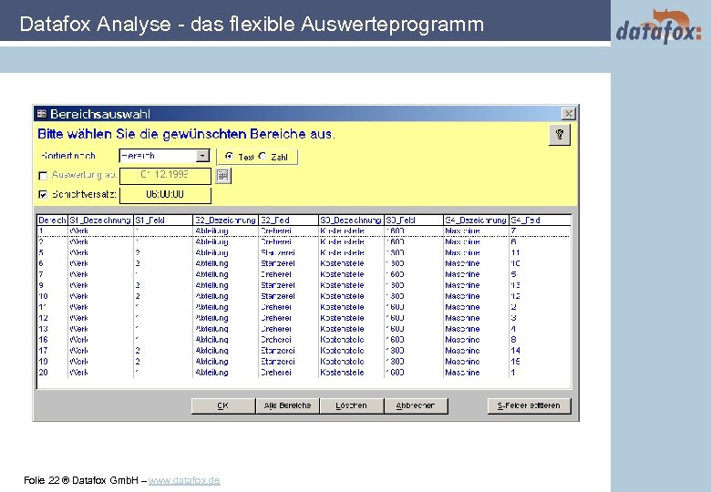Click the key icon button in the dialog
The width and height of the screenshot is (711, 492).
pos(559,135)
